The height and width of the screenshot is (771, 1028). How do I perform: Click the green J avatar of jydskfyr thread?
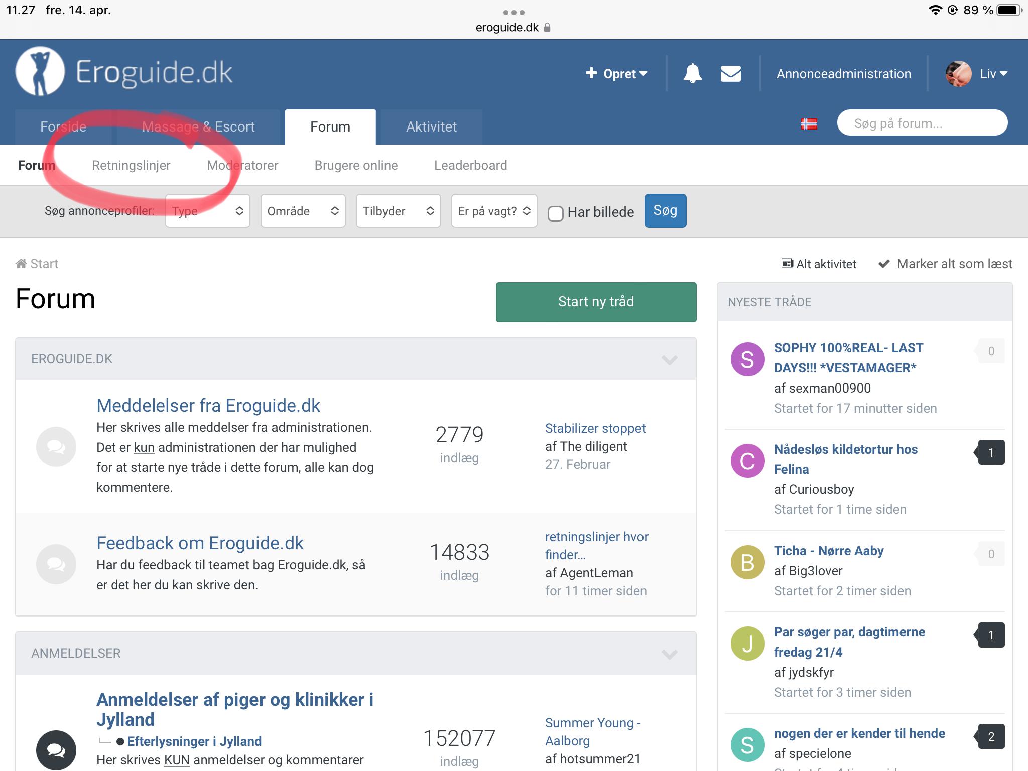point(747,644)
